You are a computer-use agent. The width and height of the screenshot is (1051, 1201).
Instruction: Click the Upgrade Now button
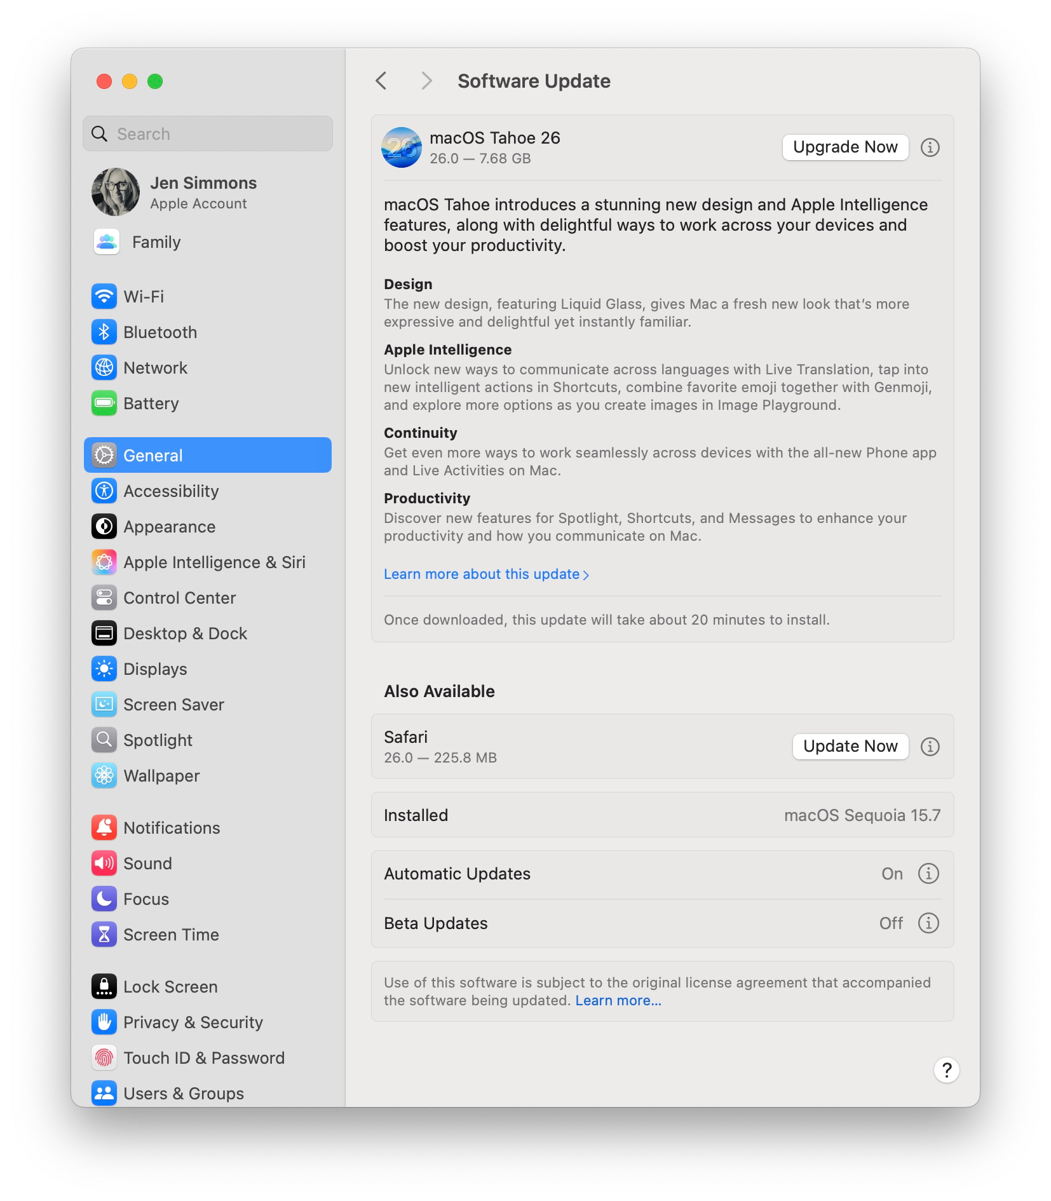pos(844,147)
